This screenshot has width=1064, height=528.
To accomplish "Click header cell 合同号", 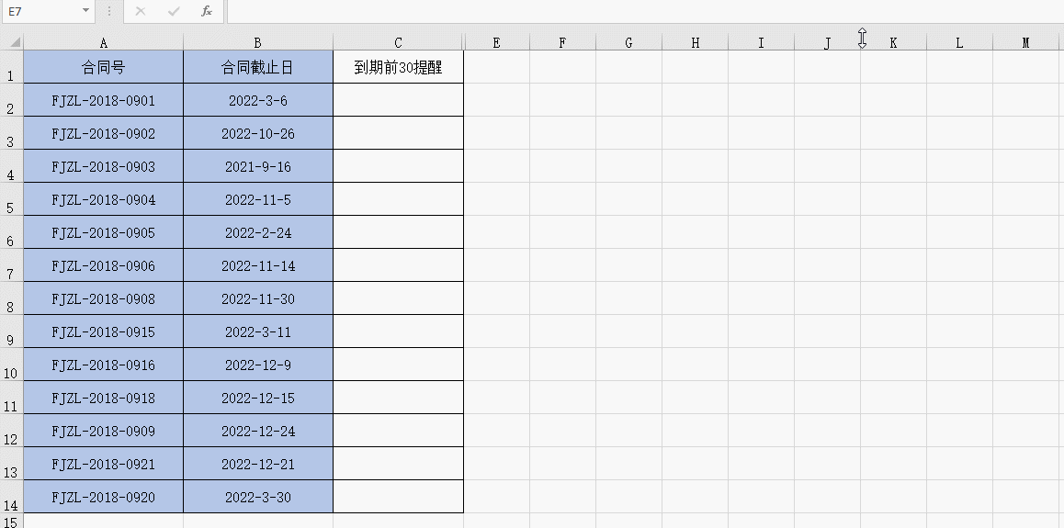I will point(103,67).
